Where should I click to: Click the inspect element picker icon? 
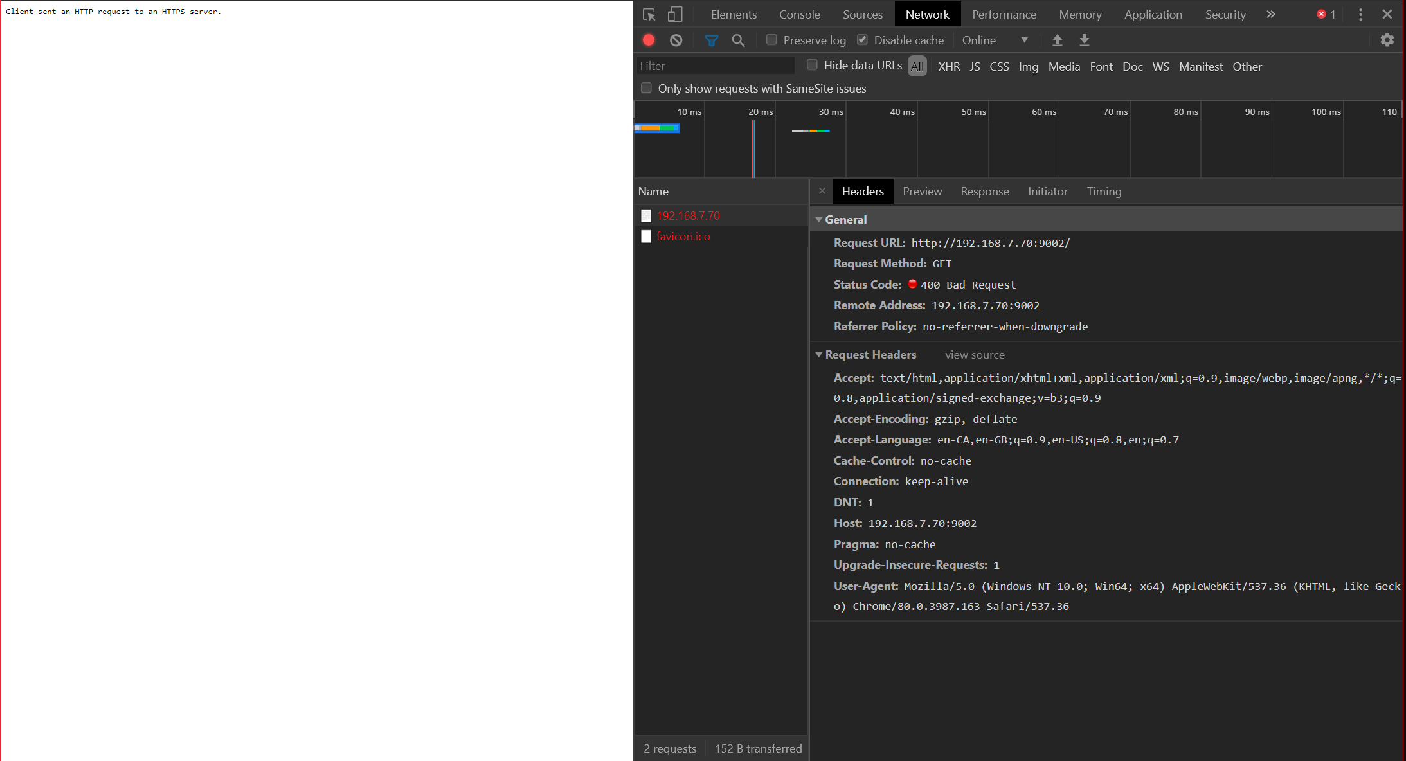(649, 14)
